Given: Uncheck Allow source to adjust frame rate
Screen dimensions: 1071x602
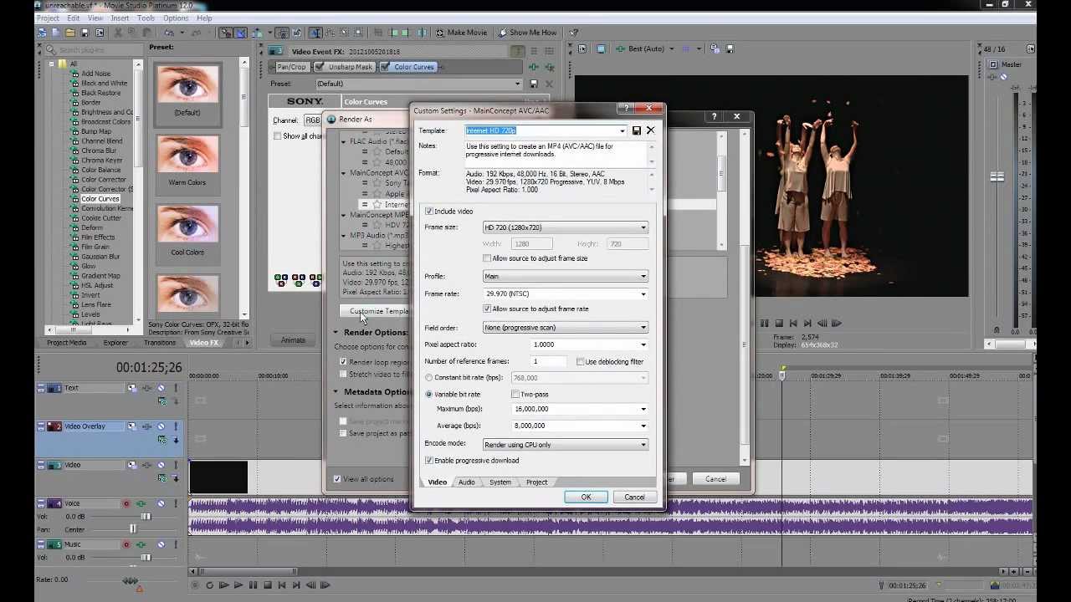Looking at the screenshot, I should 487,309.
